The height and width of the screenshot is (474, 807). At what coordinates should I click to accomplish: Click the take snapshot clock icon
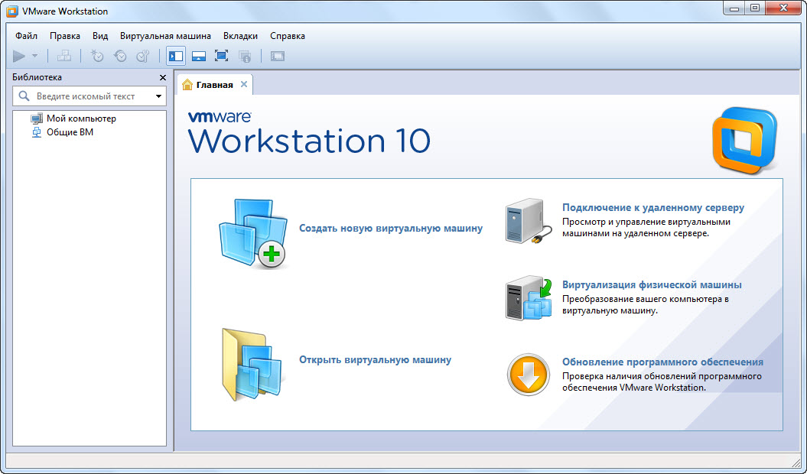tap(97, 56)
